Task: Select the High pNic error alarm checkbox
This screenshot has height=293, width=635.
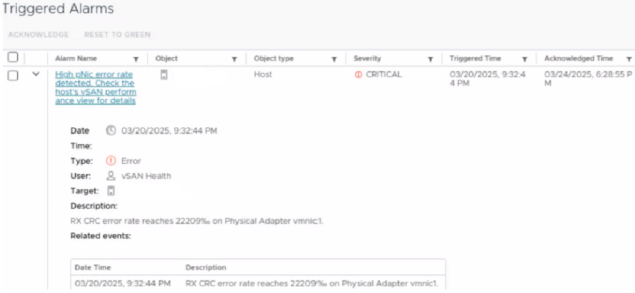Action: 13,76
